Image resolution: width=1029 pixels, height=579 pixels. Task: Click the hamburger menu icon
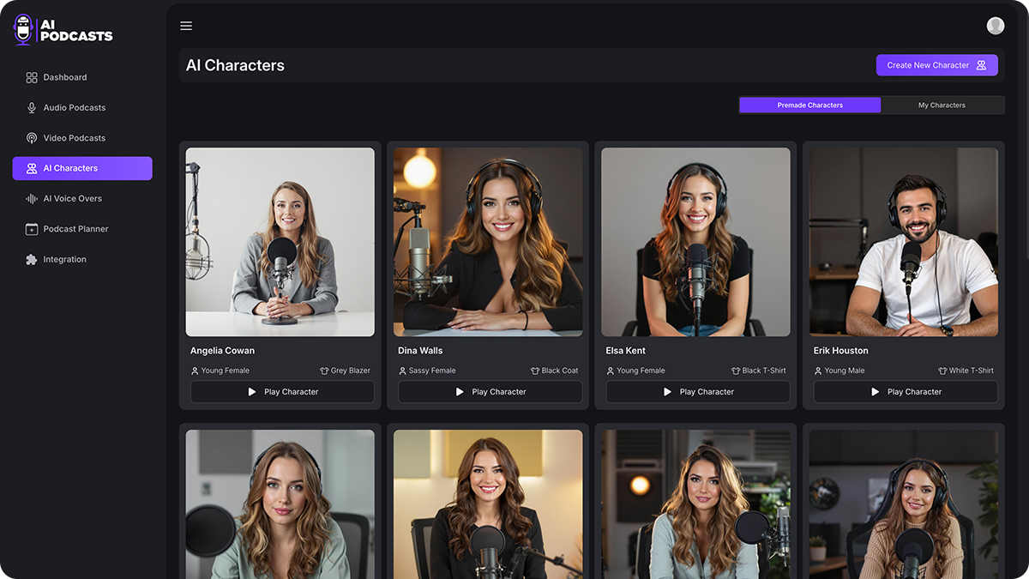186,26
